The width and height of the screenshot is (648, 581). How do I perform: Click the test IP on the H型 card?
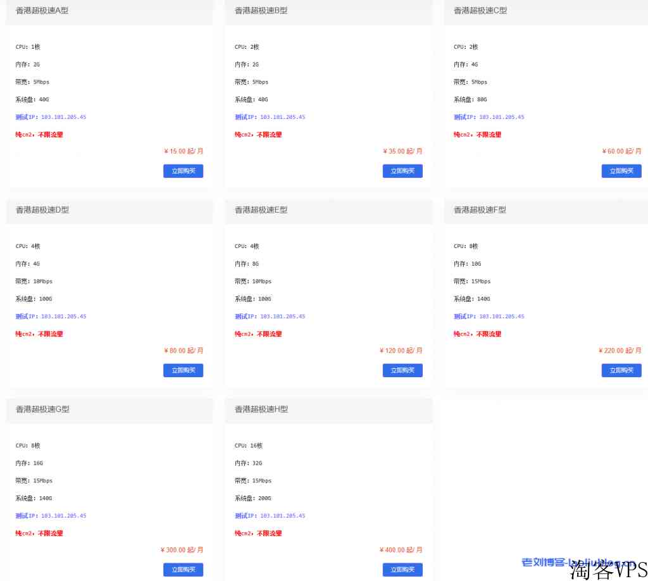pyautogui.click(x=282, y=516)
